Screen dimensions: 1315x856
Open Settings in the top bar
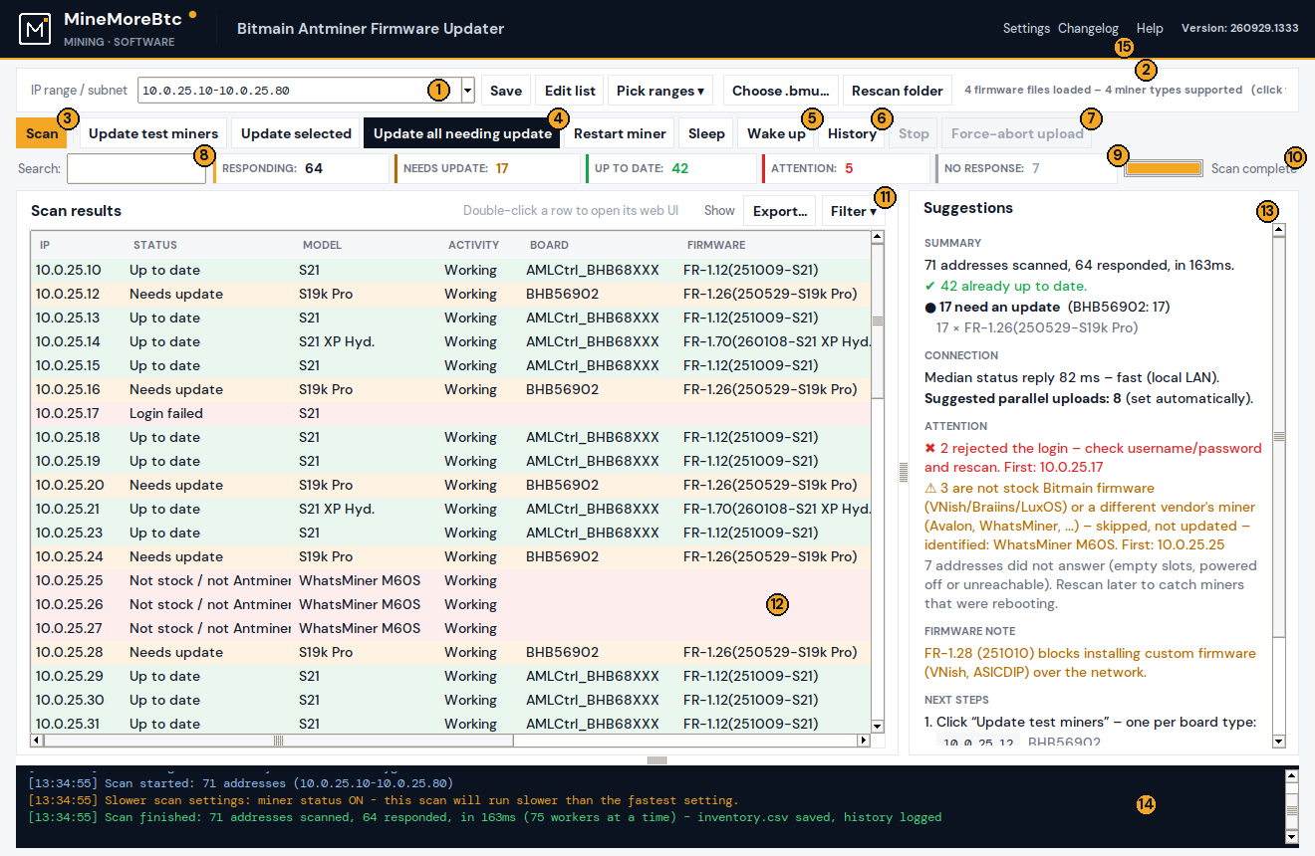click(x=1026, y=29)
